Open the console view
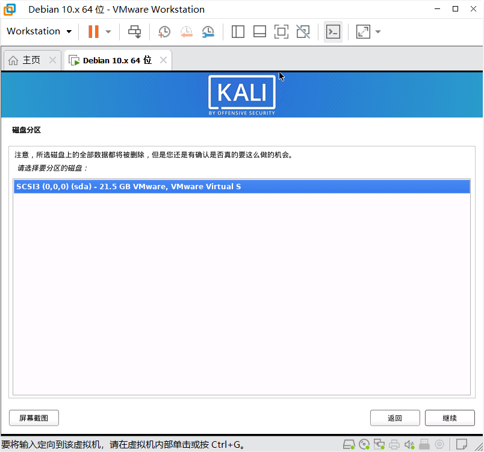484x452 pixels. [x=333, y=31]
